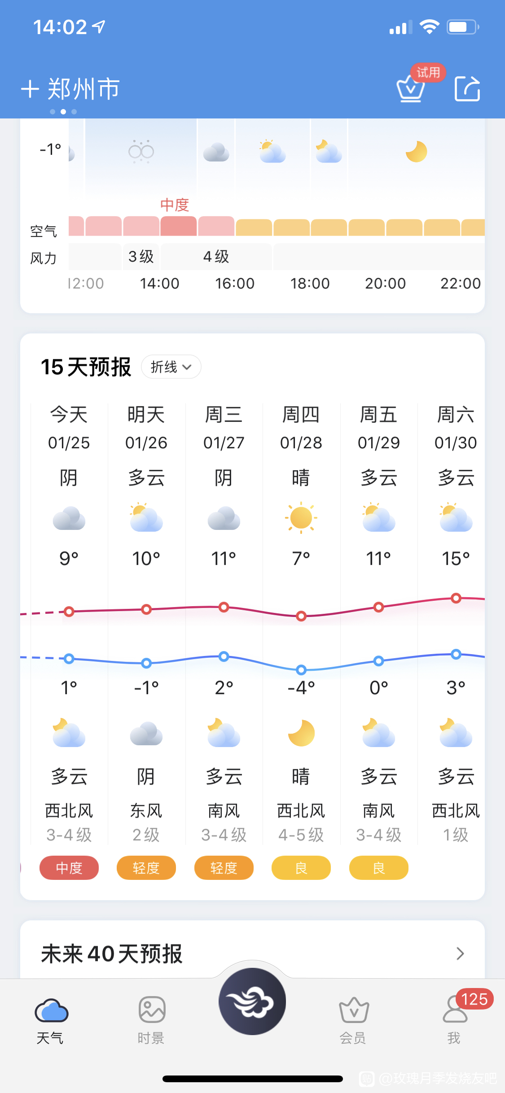Viewport: 505px width, 1093px height.
Task: Expand the 未来40天预报 chevron arrow
Action: [460, 953]
